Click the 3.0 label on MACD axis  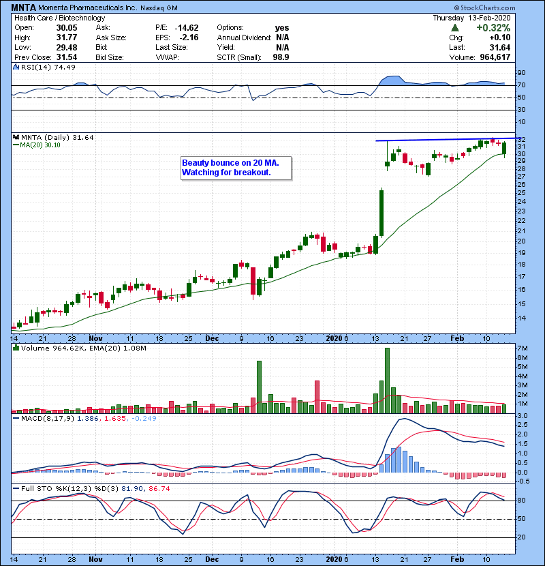coord(523,416)
